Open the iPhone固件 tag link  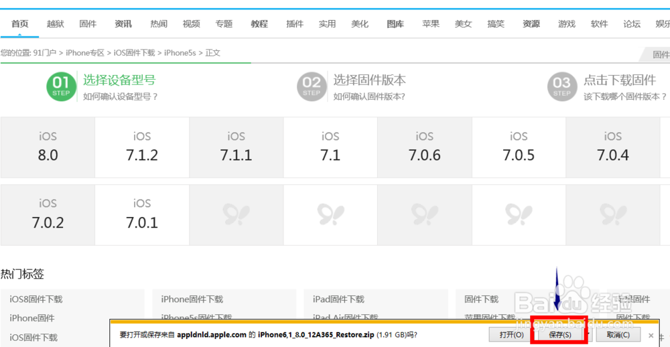point(32,318)
